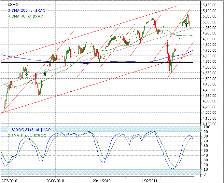Viewport: 224px width, 183px height.
Task: Click the 11/02/2011 date label
Action: (x=148, y=181)
